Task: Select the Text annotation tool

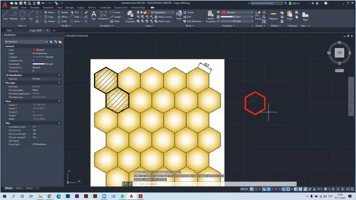Action: pyautogui.click(x=94, y=16)
